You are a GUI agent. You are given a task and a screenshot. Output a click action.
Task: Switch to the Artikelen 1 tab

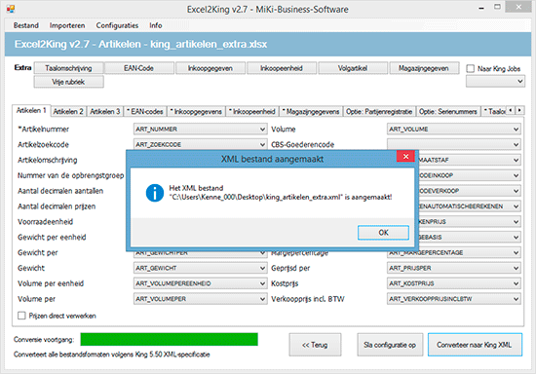tap(31, 110)
